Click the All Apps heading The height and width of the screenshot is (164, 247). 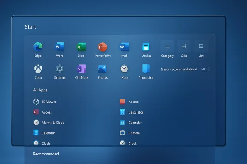40,90
